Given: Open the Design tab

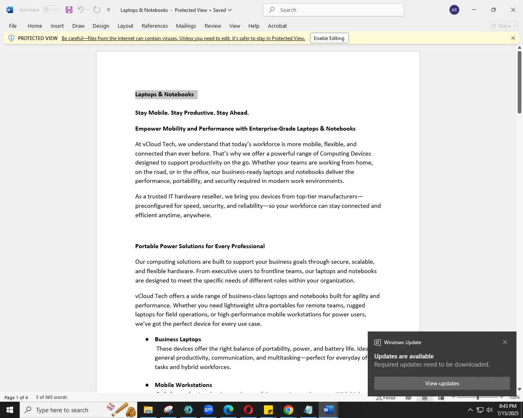Looking at the screenshot, I should tap(101, 26).
